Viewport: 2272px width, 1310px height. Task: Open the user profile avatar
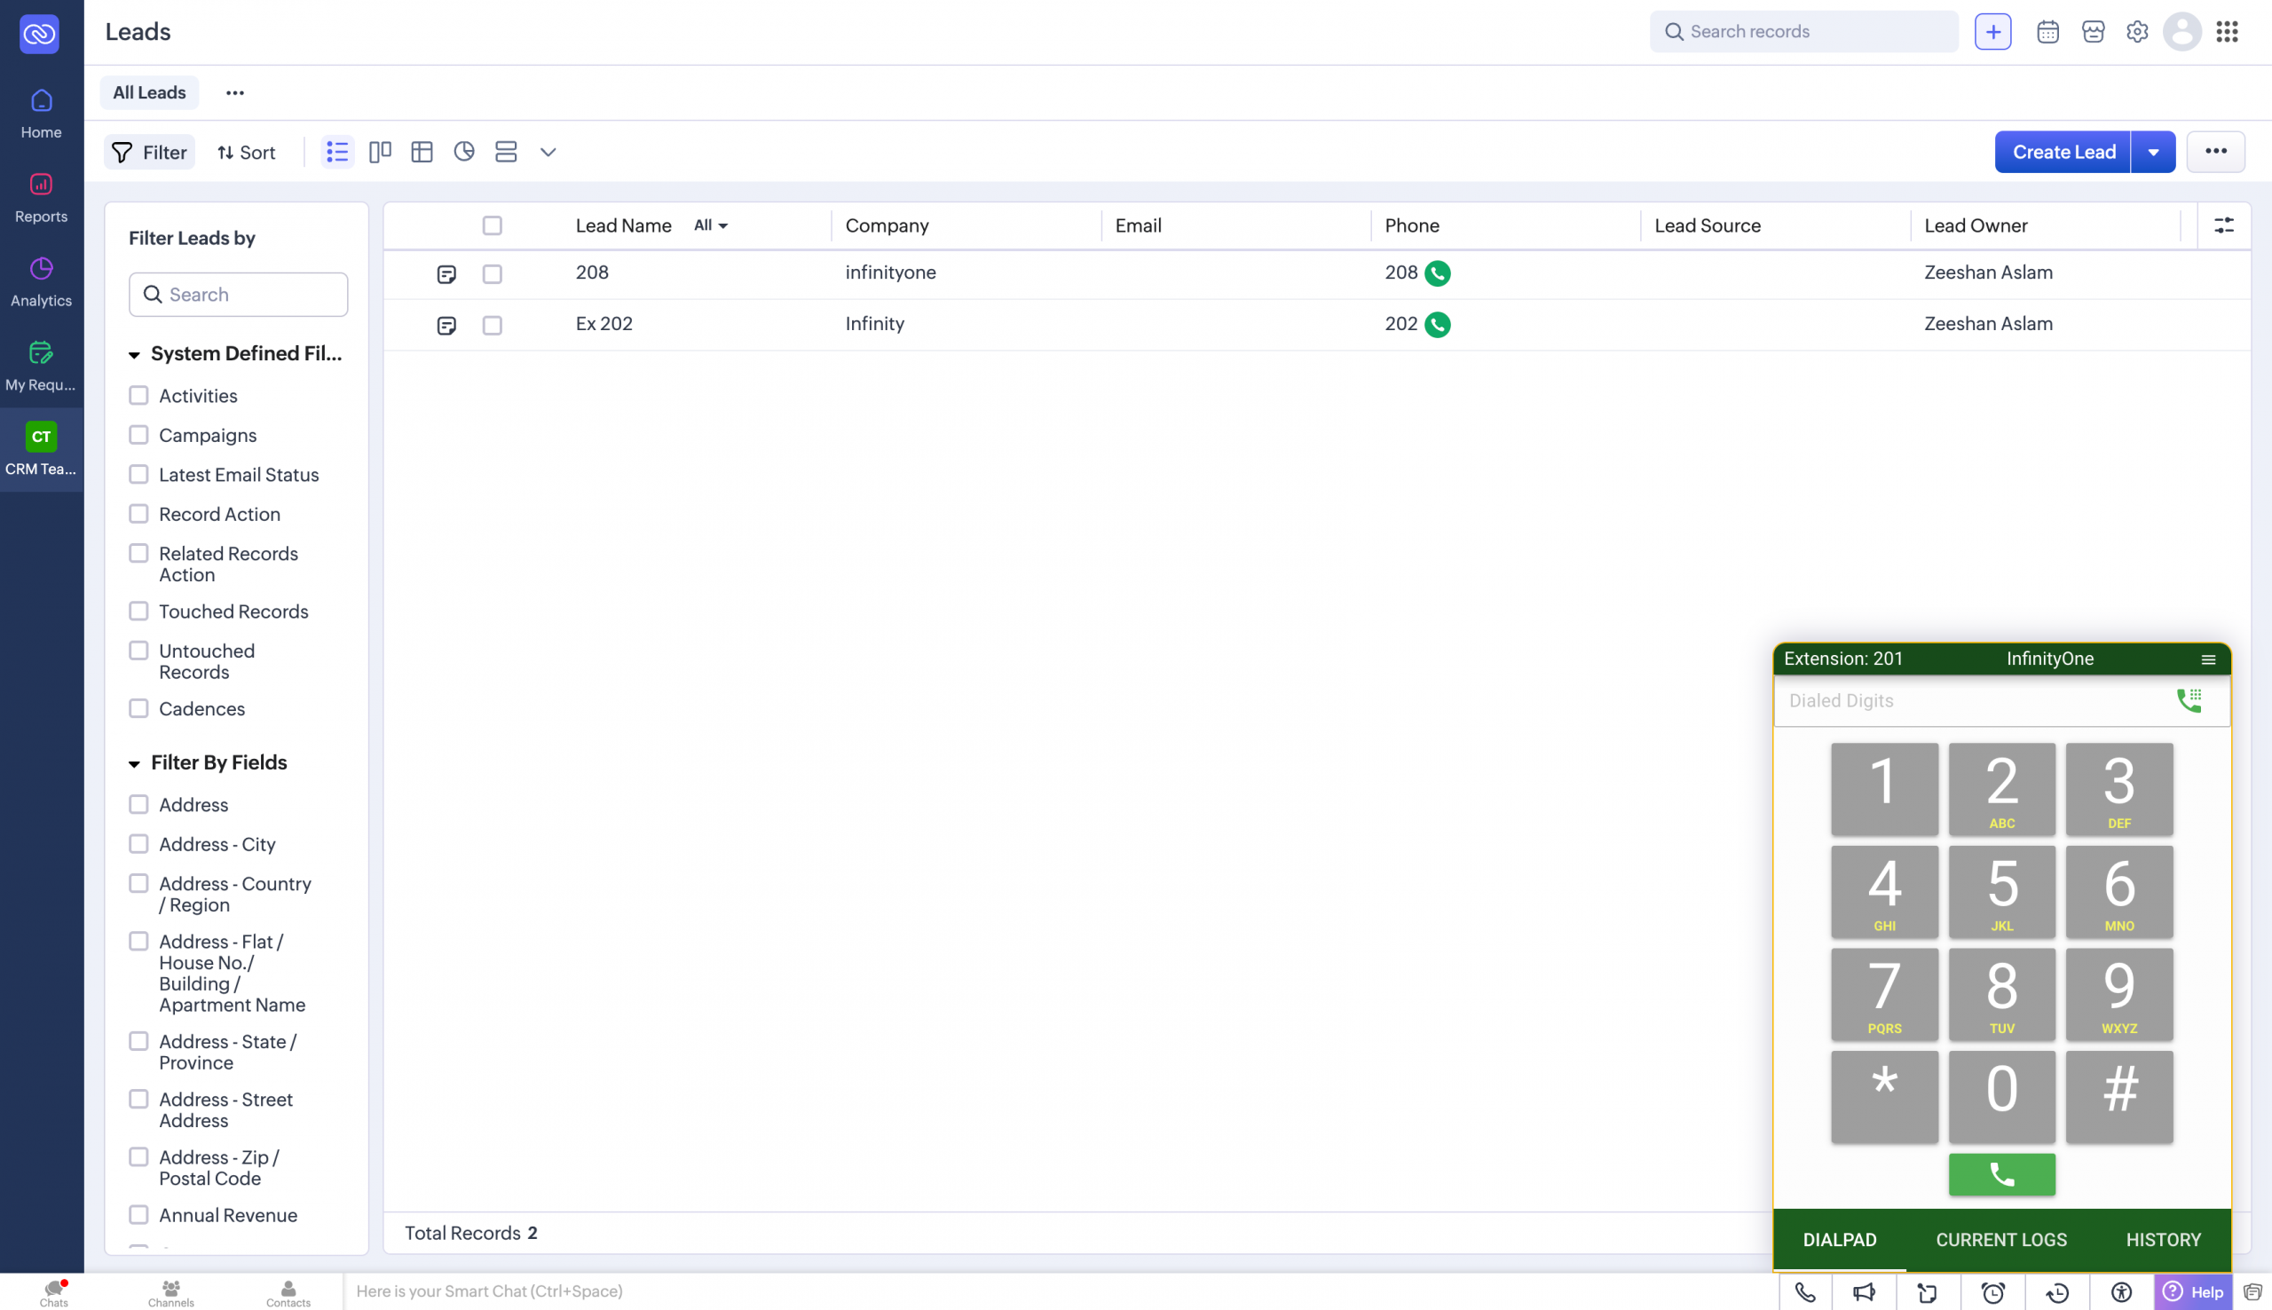tap(2181, 31)
